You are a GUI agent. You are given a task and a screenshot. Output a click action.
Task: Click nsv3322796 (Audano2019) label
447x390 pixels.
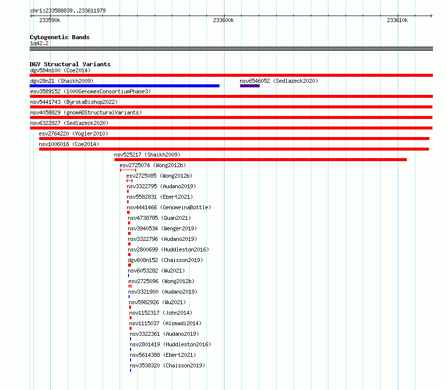click(x=162, y=239)
